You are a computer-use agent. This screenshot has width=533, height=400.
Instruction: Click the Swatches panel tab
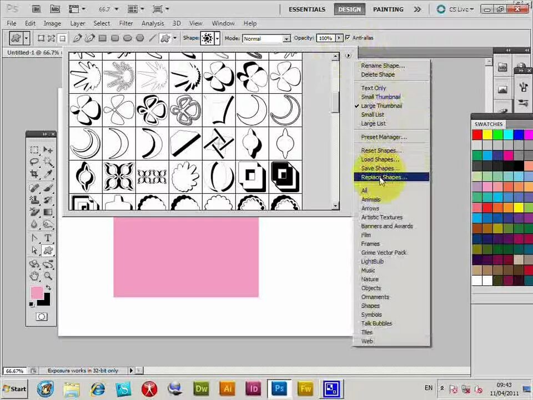tap(489, 124)
